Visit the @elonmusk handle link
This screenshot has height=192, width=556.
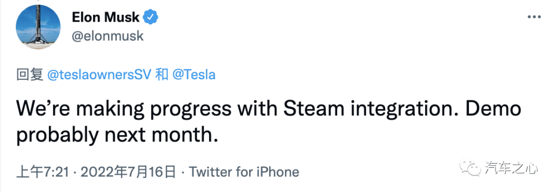click(x=108, y=36)
